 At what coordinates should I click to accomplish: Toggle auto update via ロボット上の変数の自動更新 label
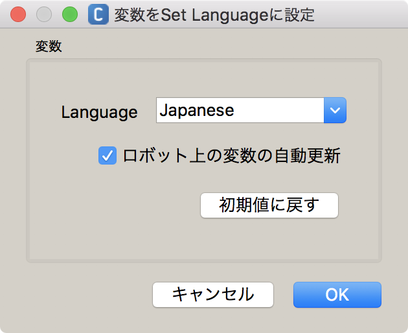pyautogui.click(x=232, y=155)
